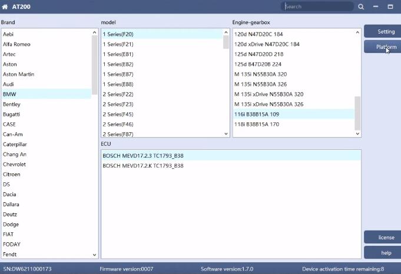Select brand Can-Am
Screen dimensions: 401x274
click(x=47, y=134)
